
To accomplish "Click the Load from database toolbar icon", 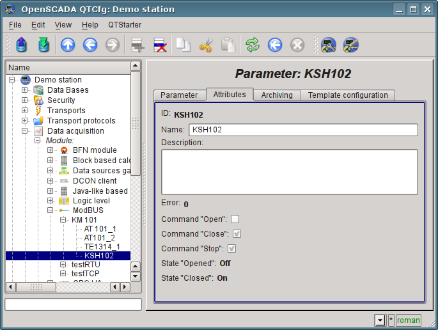I will pyautogui.click(x=22, y=45).
